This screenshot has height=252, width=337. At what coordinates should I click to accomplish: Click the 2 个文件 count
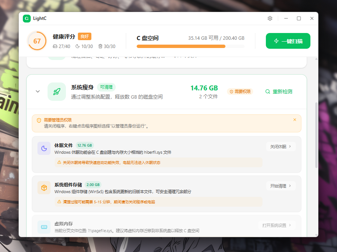click(x=208, y=97)
